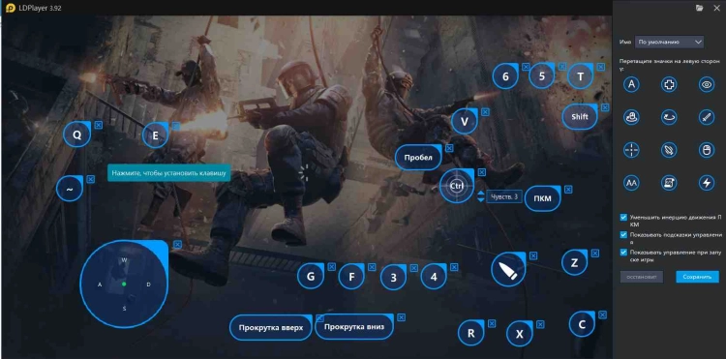
Task: Click the E key mapping
Action: click(155, 135)
